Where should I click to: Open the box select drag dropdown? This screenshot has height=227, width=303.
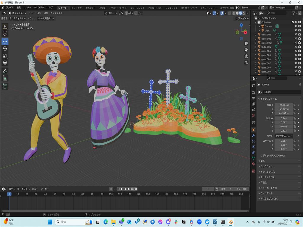[46, 19]
